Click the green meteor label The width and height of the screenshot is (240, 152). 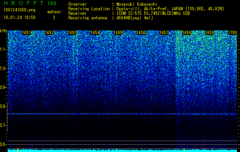tap(54, 12)
